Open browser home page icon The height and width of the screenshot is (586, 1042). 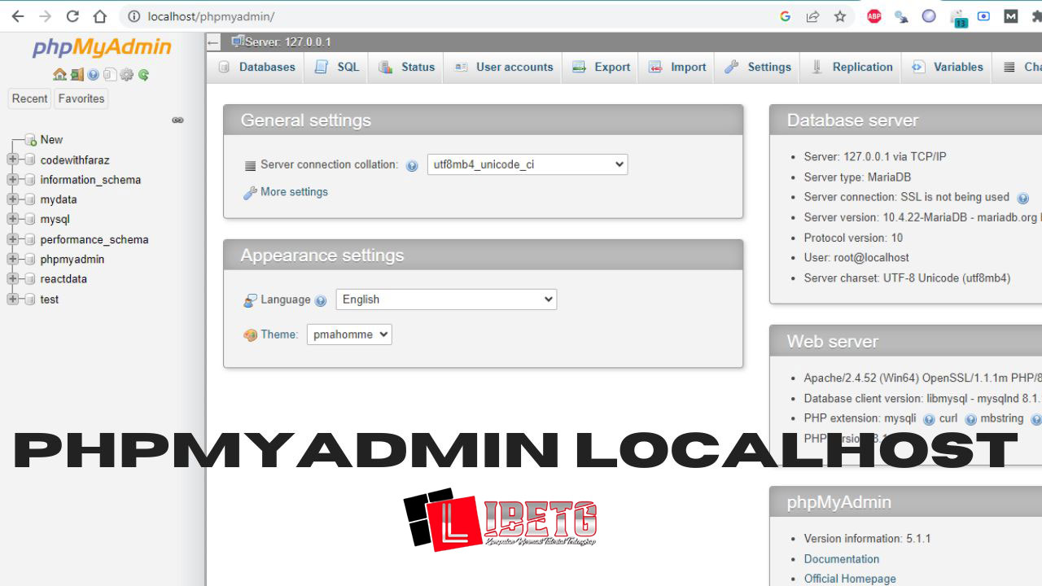click(99, 16)
